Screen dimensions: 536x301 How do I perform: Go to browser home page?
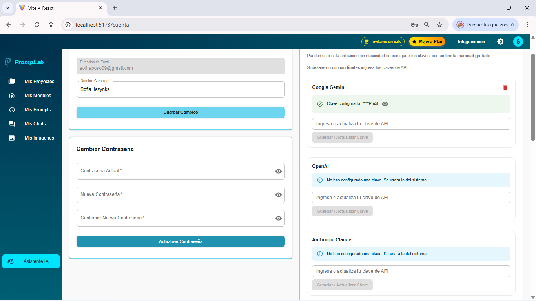coord(51,25)
